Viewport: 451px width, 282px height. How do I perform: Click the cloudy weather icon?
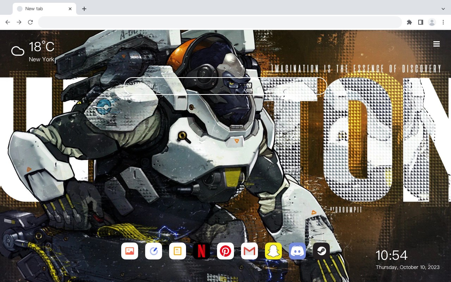click(x=18, y=51)
